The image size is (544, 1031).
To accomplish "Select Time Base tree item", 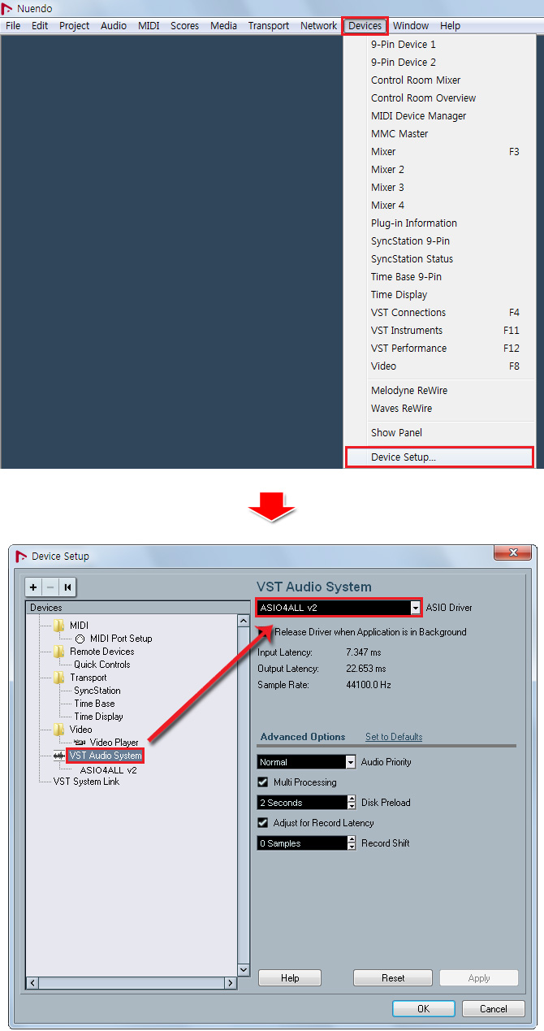I will [95, 704].
